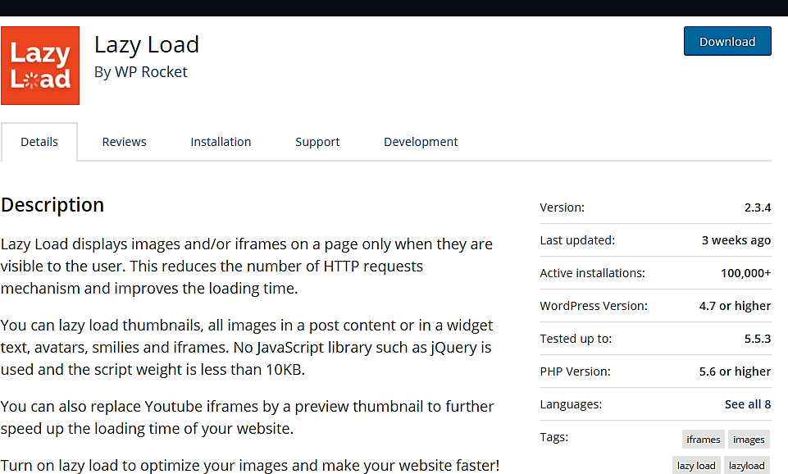788x474 pixels.
Task: Click the '5.6 or higher' PHP version value
Action: [x=735, y=371]
